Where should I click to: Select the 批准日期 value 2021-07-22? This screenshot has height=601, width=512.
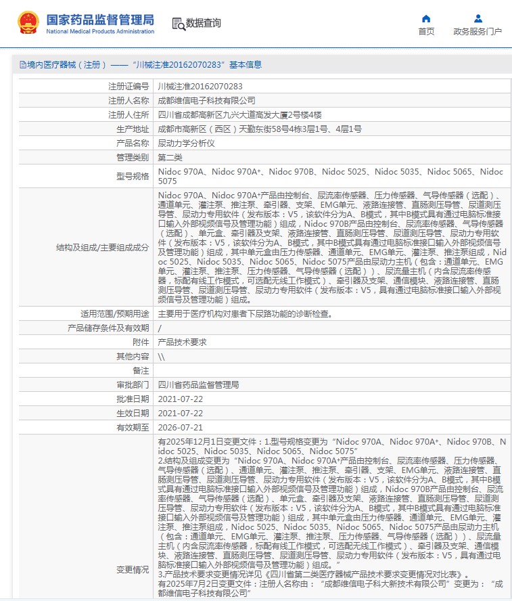181,399
